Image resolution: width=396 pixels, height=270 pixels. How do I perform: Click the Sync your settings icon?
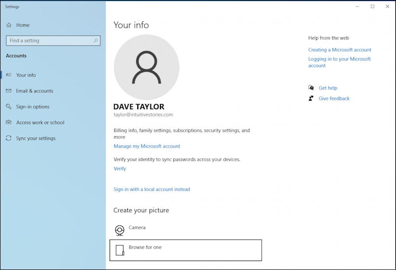(x=9, y=138)
